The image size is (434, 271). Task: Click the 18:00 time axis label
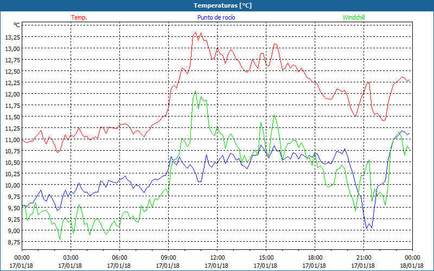(x=315, y=257)
